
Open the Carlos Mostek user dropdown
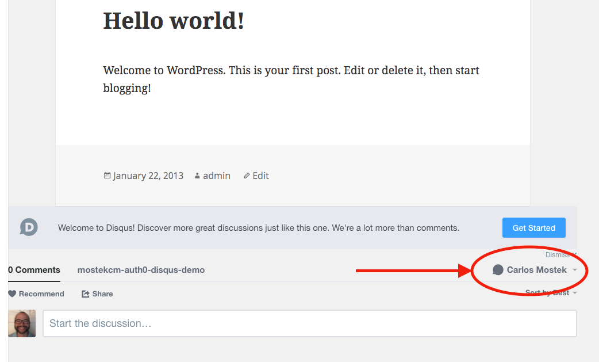(535, 270)
